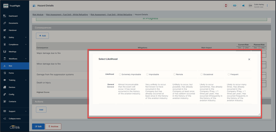Image resolution: width=276 pixels, height=132 pixels.
Task: Pick the Occasional likelihood option
Action: [x=202, y=74]
